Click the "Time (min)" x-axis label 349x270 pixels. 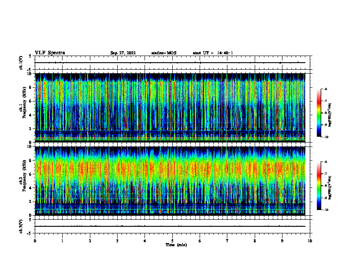176,245
